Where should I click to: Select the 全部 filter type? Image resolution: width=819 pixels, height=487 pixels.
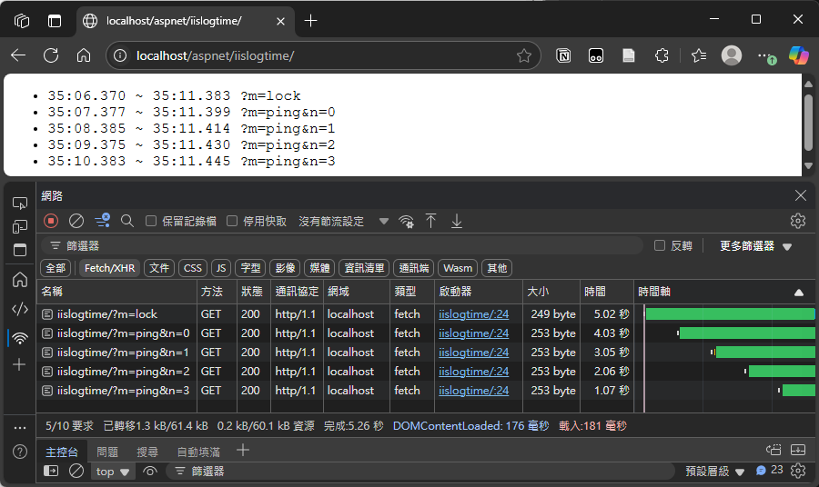click(x=56, y=268)
